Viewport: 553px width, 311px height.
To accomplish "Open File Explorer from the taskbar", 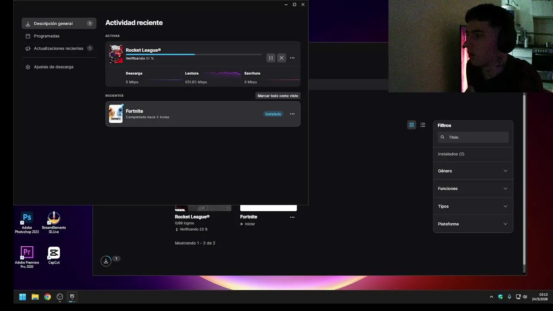I will (35, 297).
